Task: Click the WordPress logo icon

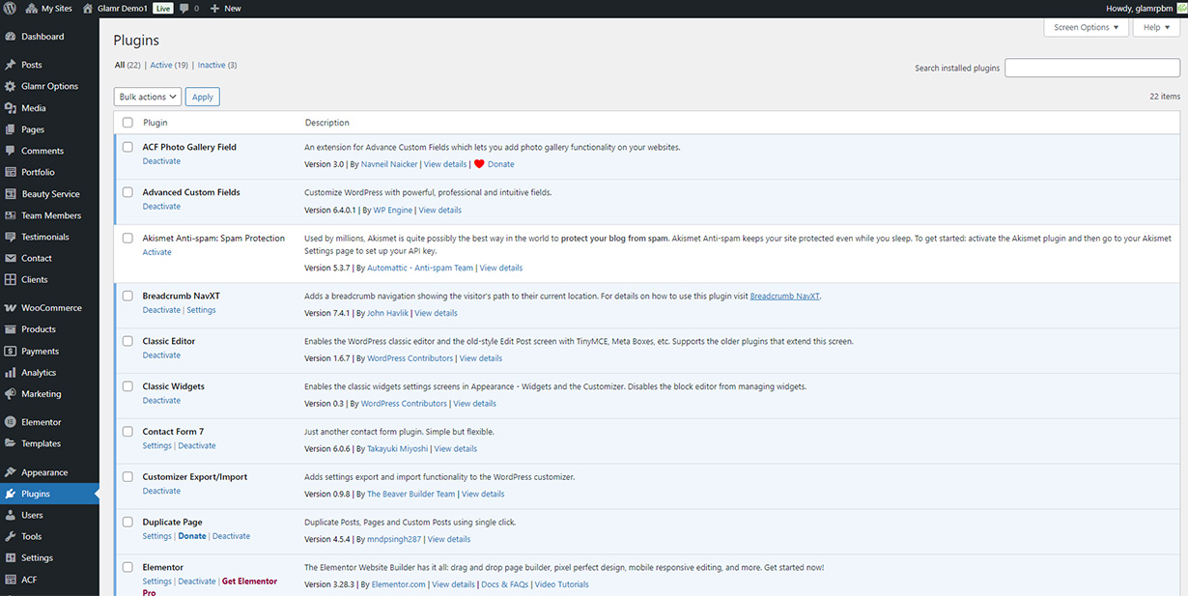Action: (10, 8)
